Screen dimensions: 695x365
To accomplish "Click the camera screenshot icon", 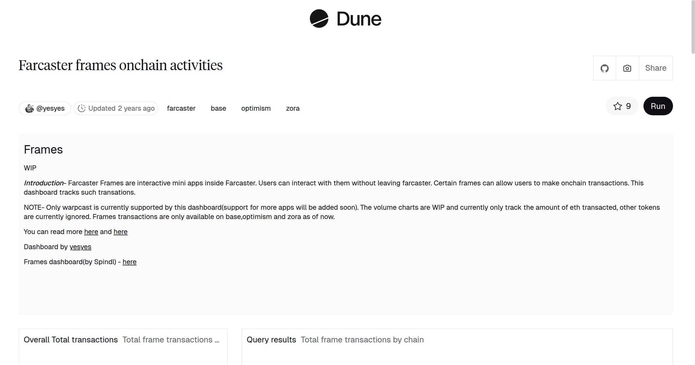I will click(627, 68).
